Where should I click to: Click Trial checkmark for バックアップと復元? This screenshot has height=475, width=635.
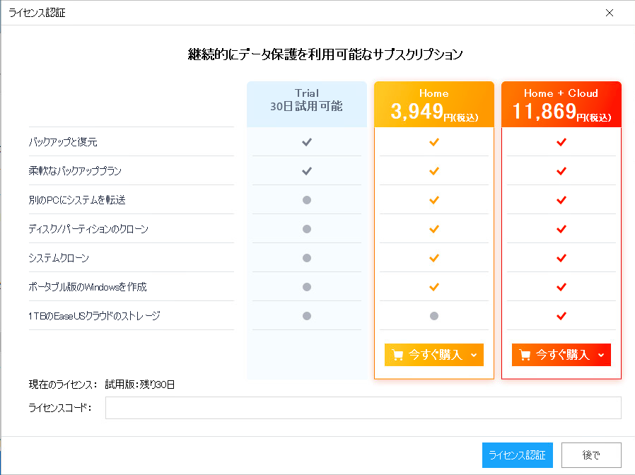[x=307, y=142]
